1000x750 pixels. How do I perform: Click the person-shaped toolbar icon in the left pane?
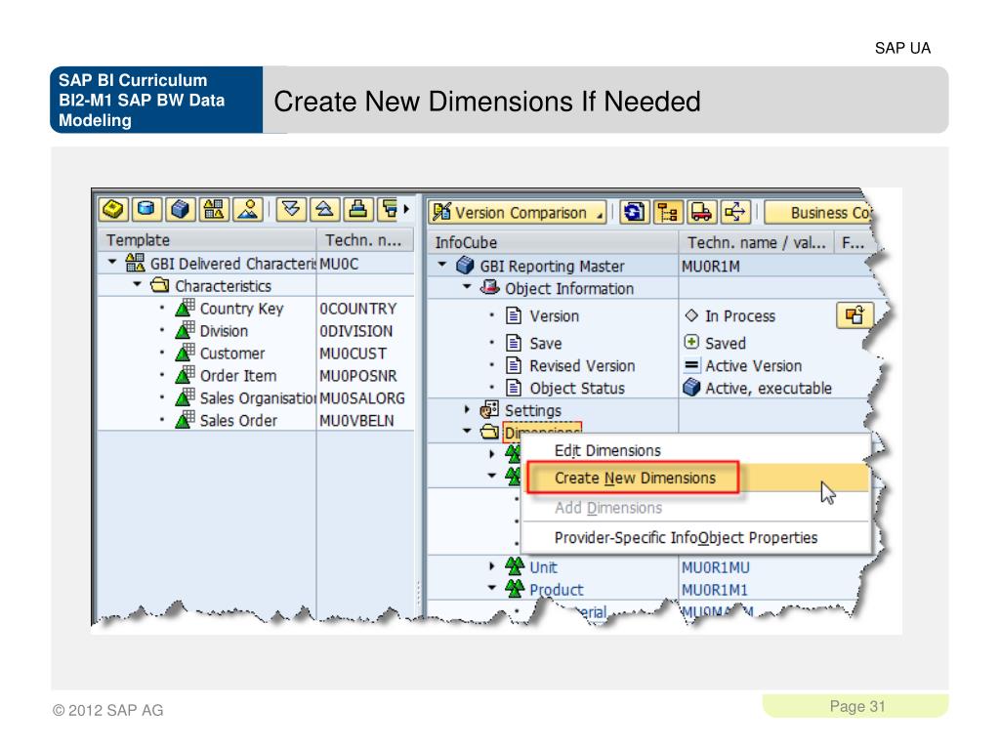pos(248,209)
